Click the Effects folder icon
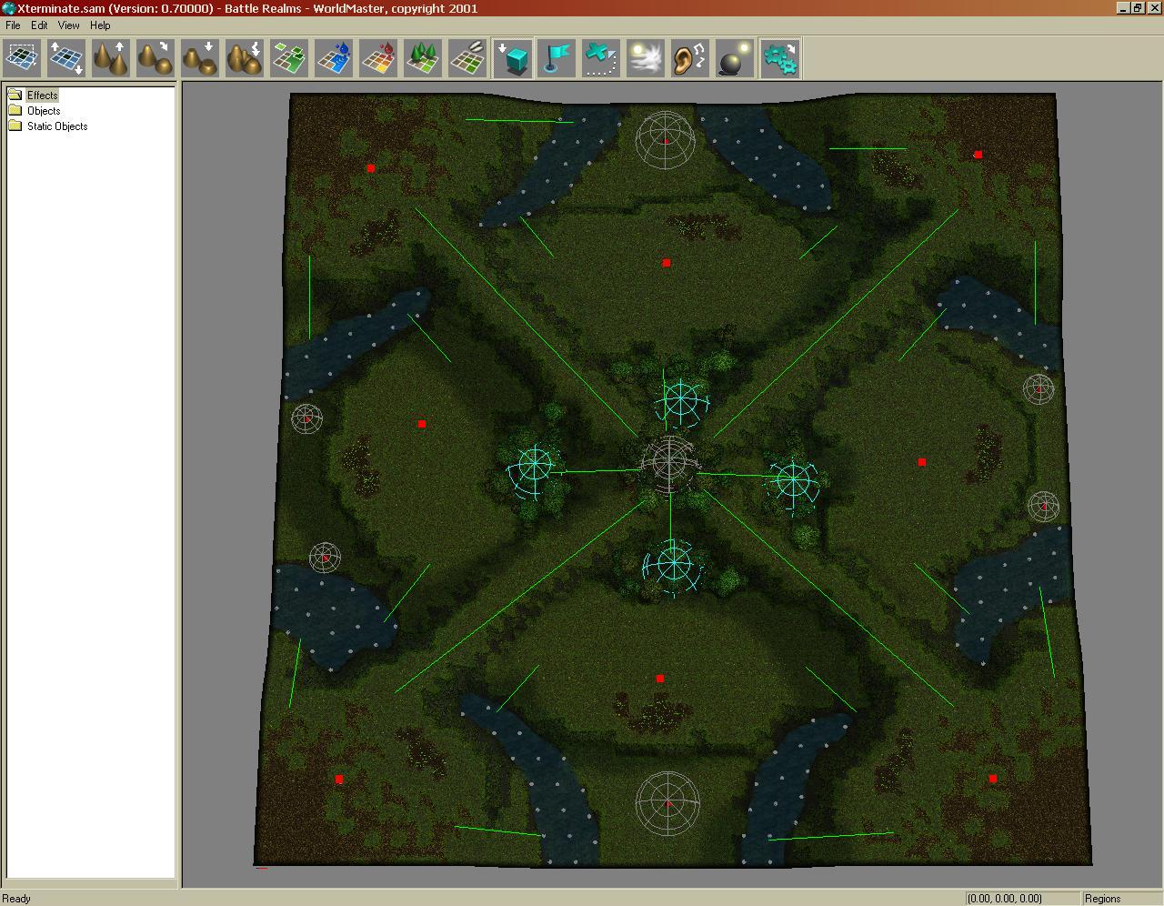 pyautogui.click(x=15, y=95)
